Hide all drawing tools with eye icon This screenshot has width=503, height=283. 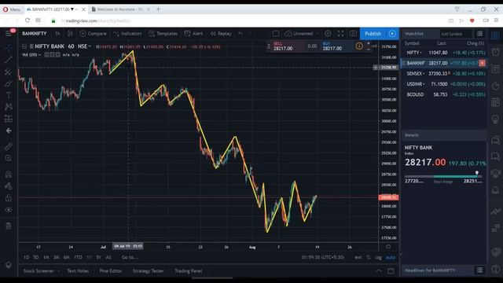(x=9, y=210)
